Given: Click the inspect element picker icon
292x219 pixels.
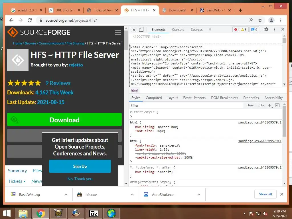Looking at the screenshot, I should tap(133, 29).
